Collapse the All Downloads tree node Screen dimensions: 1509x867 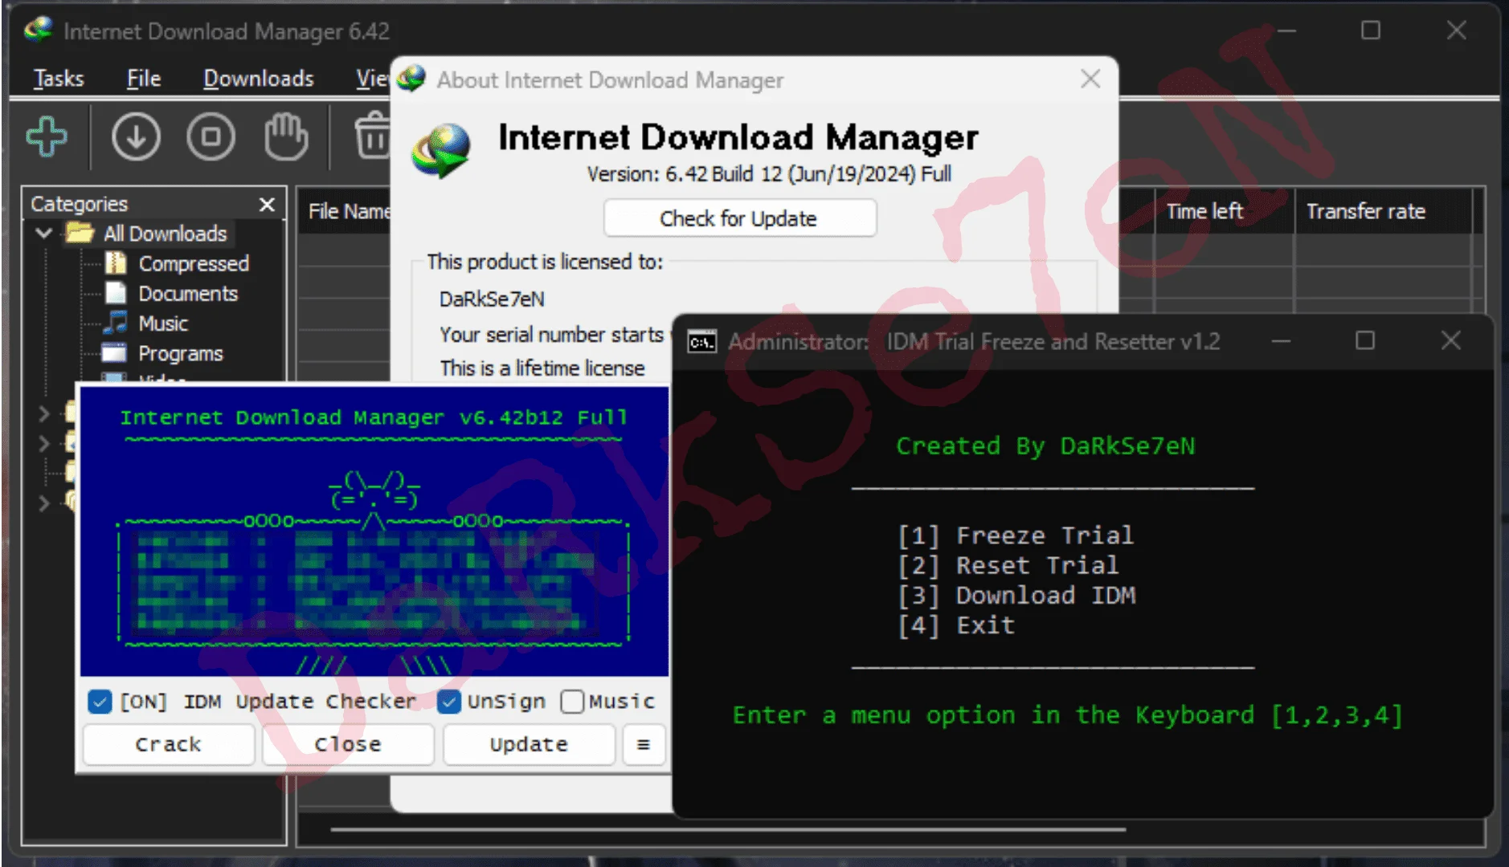[x=44, y=234]
